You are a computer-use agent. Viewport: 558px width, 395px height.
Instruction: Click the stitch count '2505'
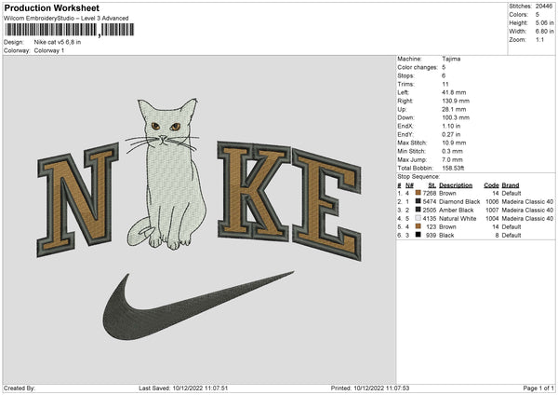(x=430, y=211)
